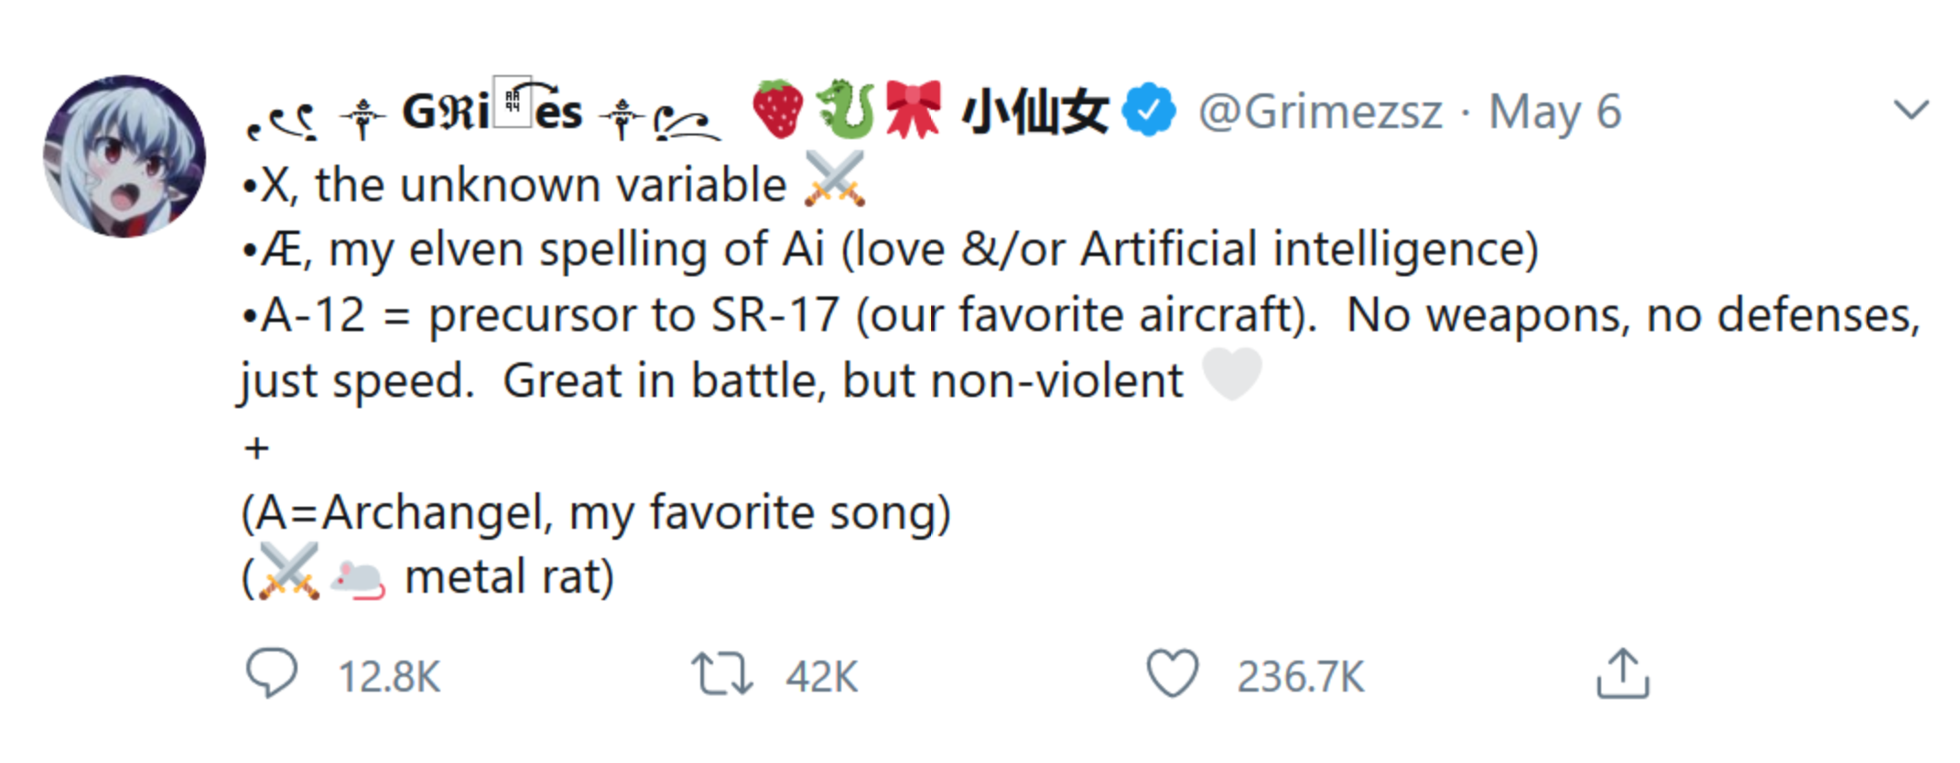
Task: Open the anime avatar profile picture
Action: pos(125,156)
